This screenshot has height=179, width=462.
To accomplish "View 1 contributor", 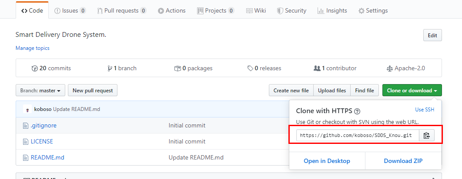I will (335, 68).
